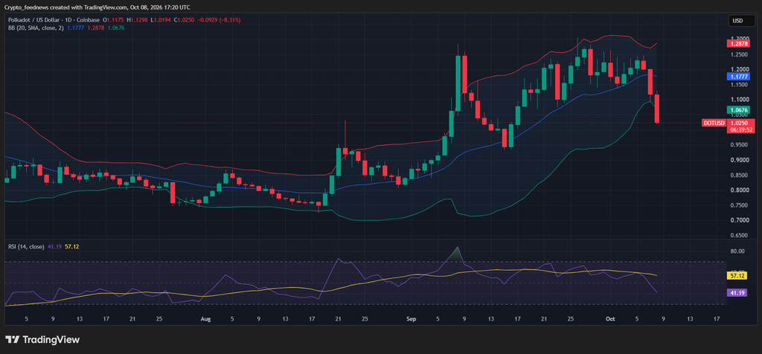Viewport: 762px width, 354px height.
Task: Select the latest red candle at chart's right edge
Action: [657, 107]
